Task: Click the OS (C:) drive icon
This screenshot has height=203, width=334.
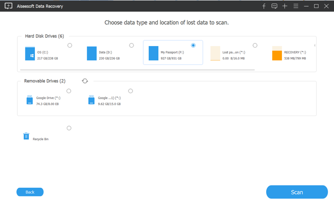Action: pyautogui.click(x=30, y=53)
